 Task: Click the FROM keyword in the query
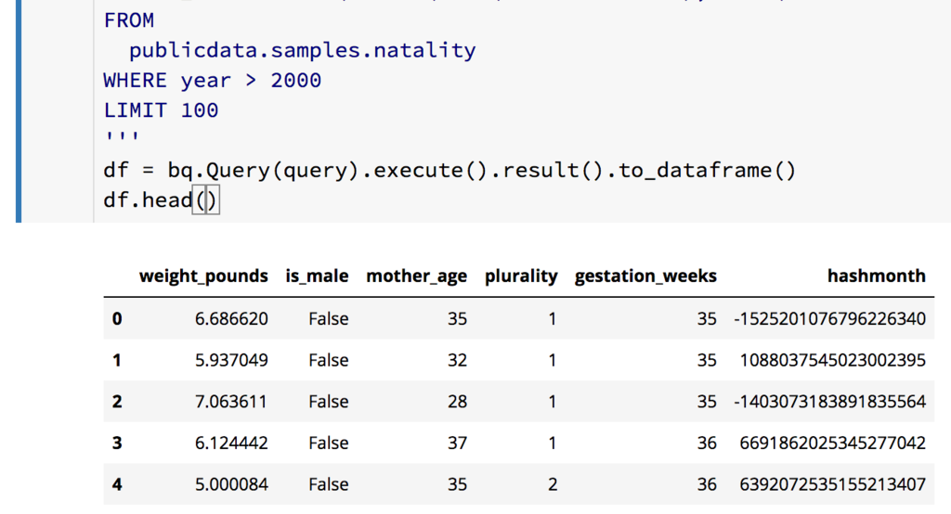coord(129,20)
